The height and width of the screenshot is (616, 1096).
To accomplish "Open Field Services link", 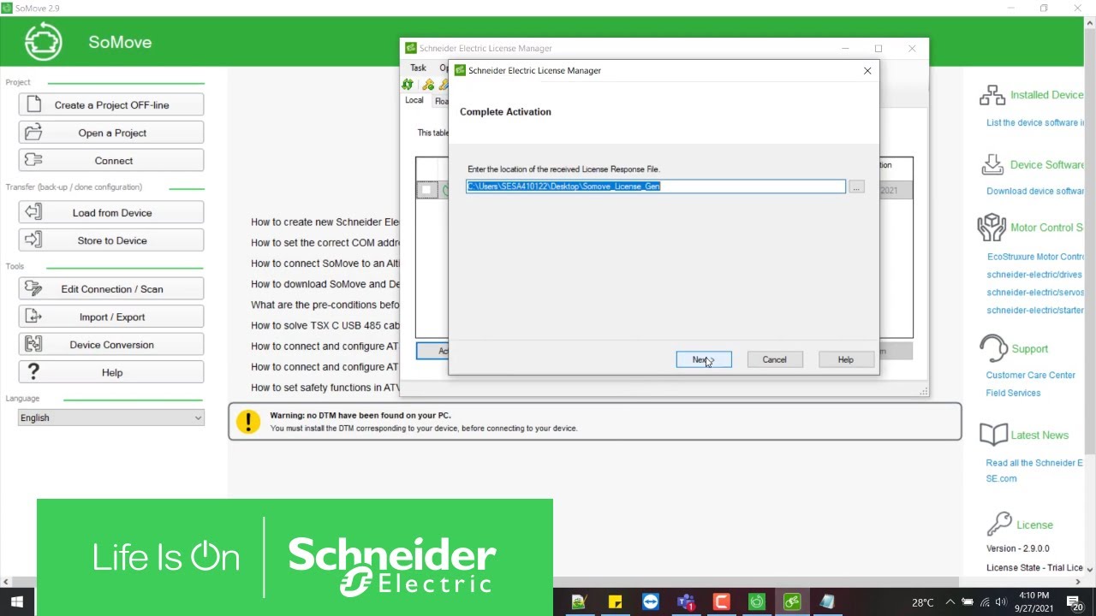I will (x=1013, y=393).
